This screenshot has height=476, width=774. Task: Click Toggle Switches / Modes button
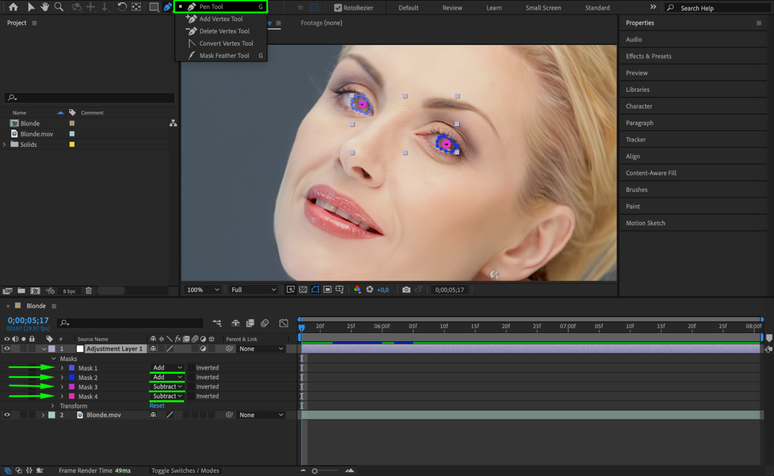coord(185,470)
